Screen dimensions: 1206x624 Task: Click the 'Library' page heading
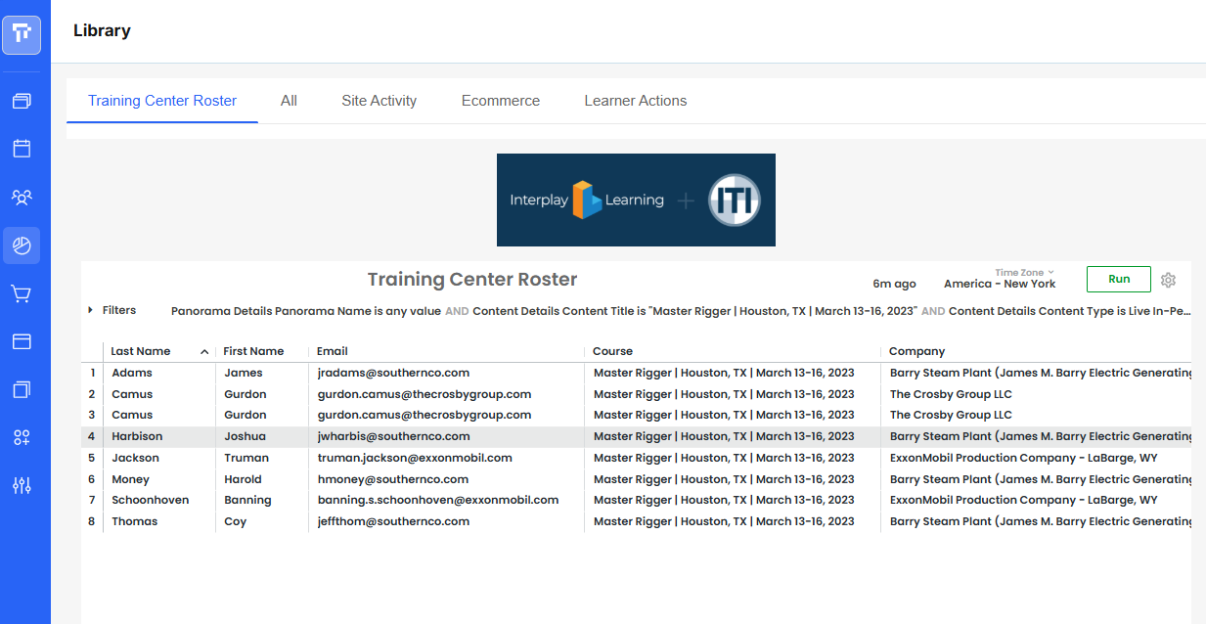click(x=102, y=30)
